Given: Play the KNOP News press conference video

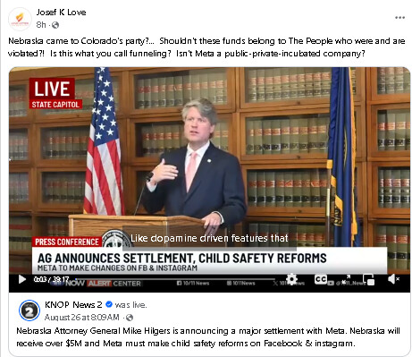Looking at the screenshot, I should click(22, 279).
